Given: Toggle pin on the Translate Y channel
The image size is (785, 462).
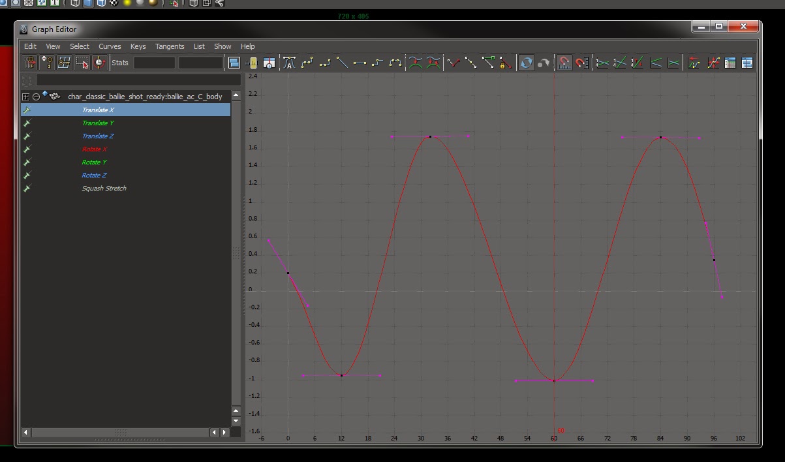Looking at the screenshot, I should [27, 123].
